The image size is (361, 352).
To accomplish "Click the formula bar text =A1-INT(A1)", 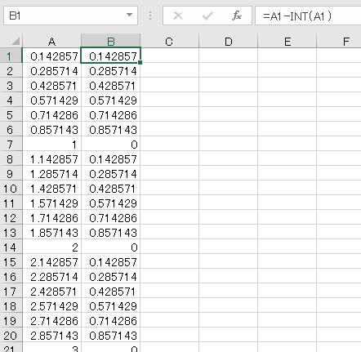I will (x=297, y=16).
